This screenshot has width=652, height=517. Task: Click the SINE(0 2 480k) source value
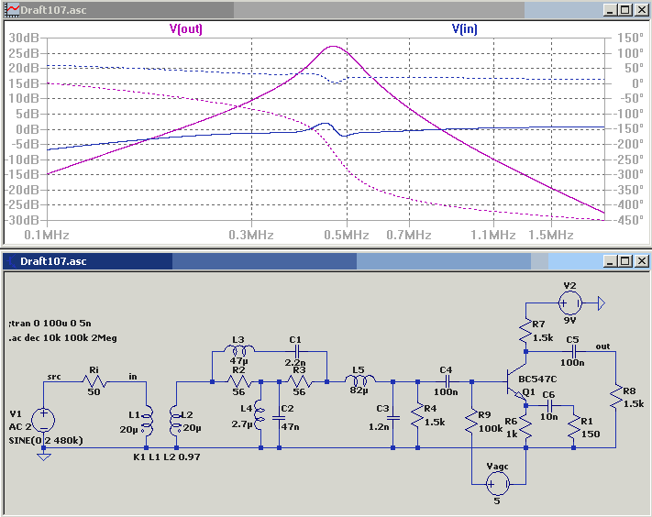coord(46,440)
